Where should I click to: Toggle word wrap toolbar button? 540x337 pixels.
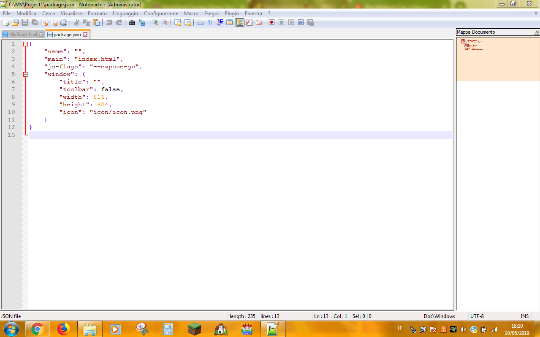(x=201, y=22)
